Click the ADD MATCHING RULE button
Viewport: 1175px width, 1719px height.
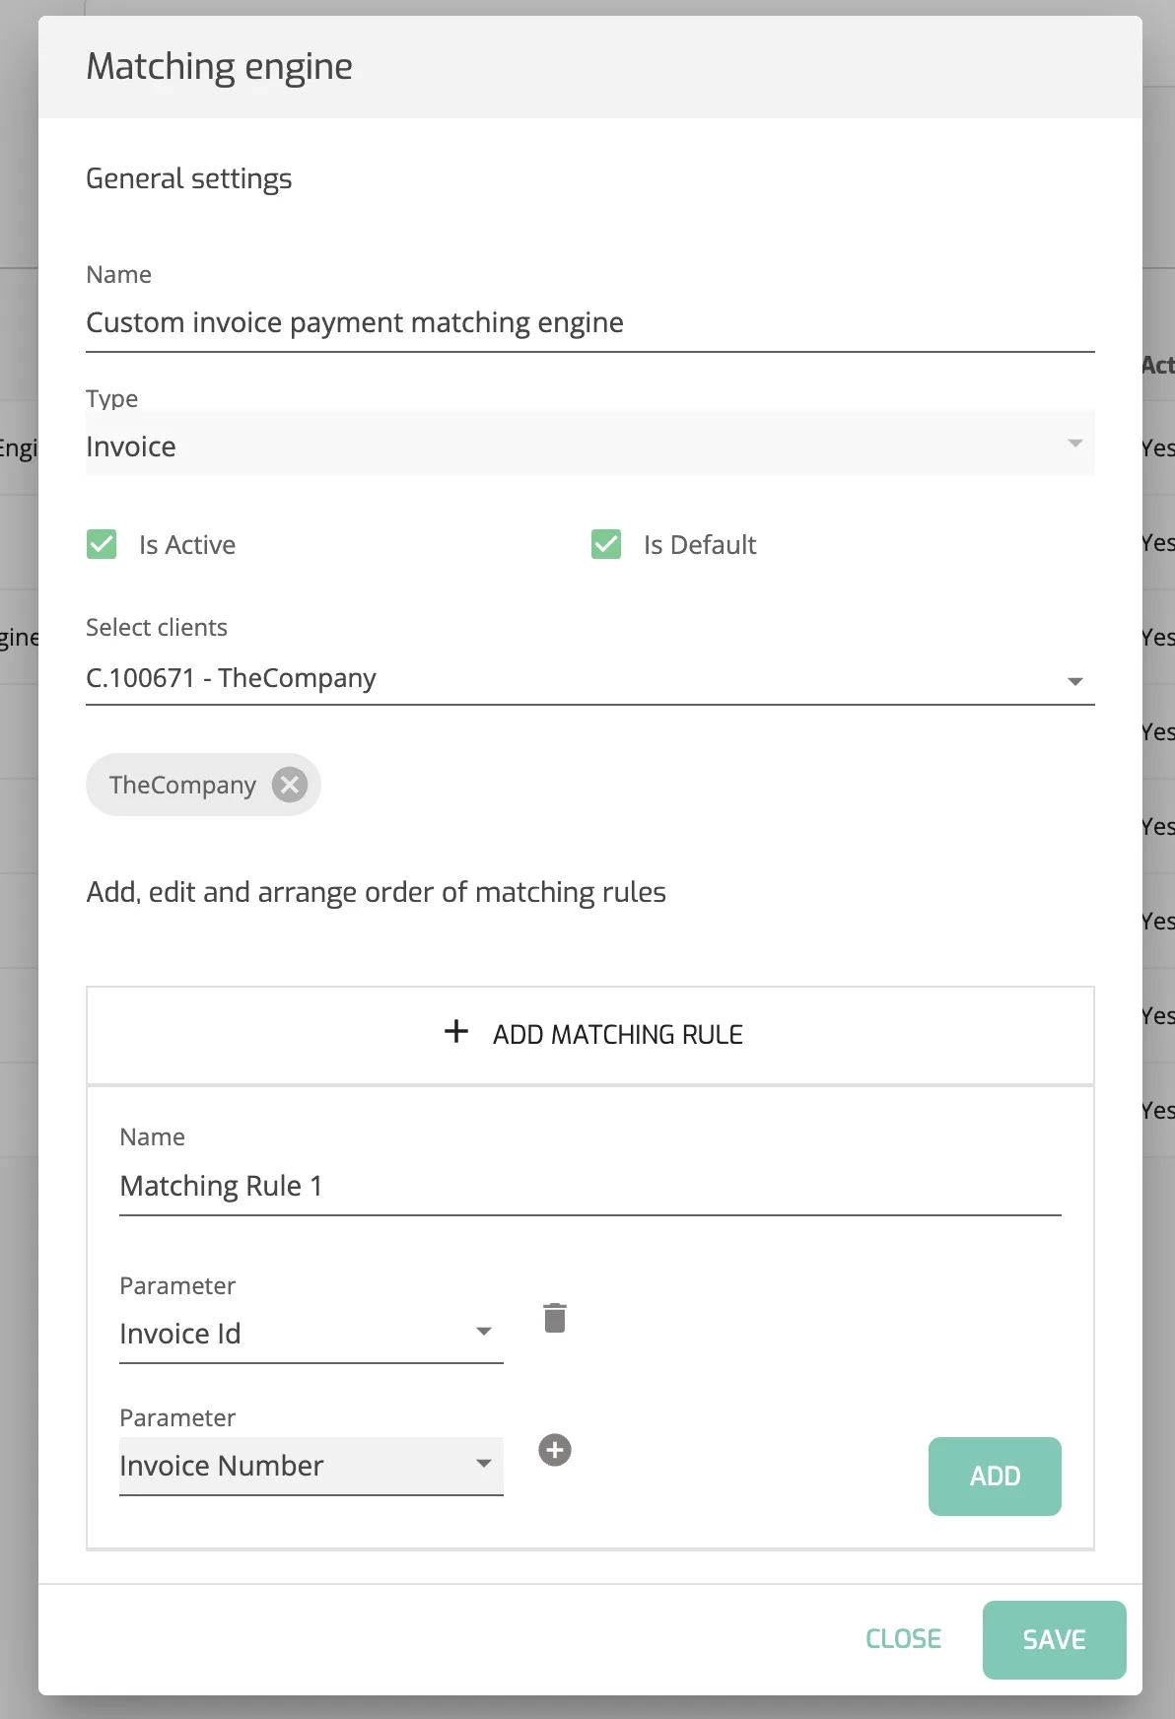click(590, 1035)
